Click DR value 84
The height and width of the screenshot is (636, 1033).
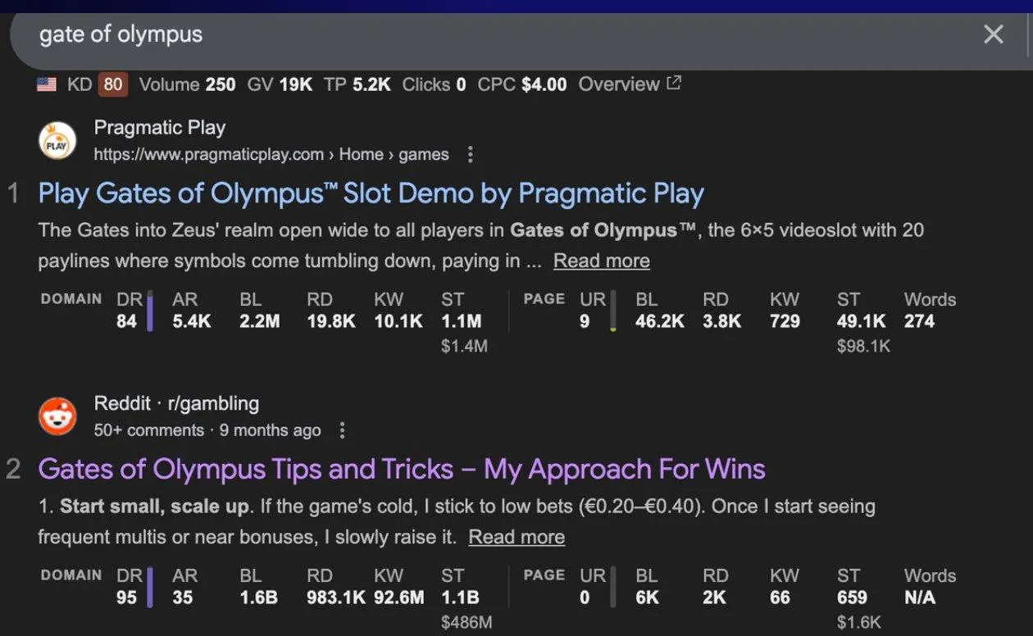[x=126, y=321]
